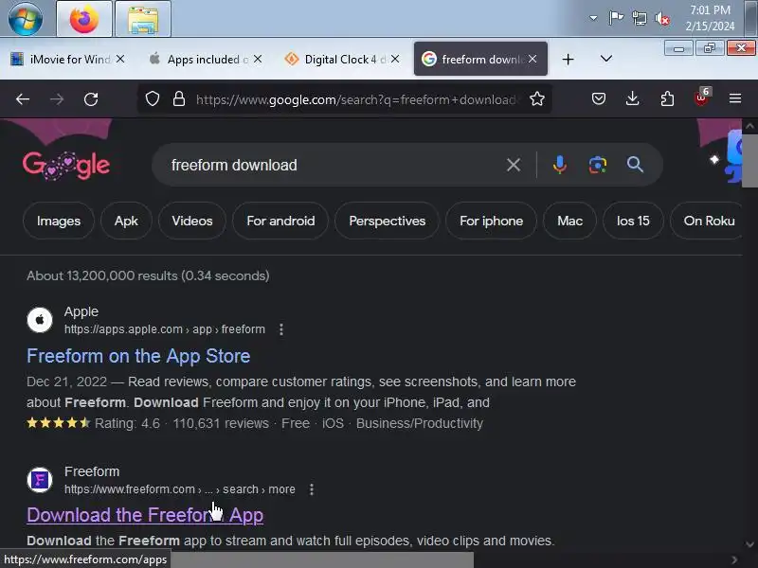The height and width of the screenshot is (568, 758).
Task: Close the Apps included tab
Action: (258, 59)
